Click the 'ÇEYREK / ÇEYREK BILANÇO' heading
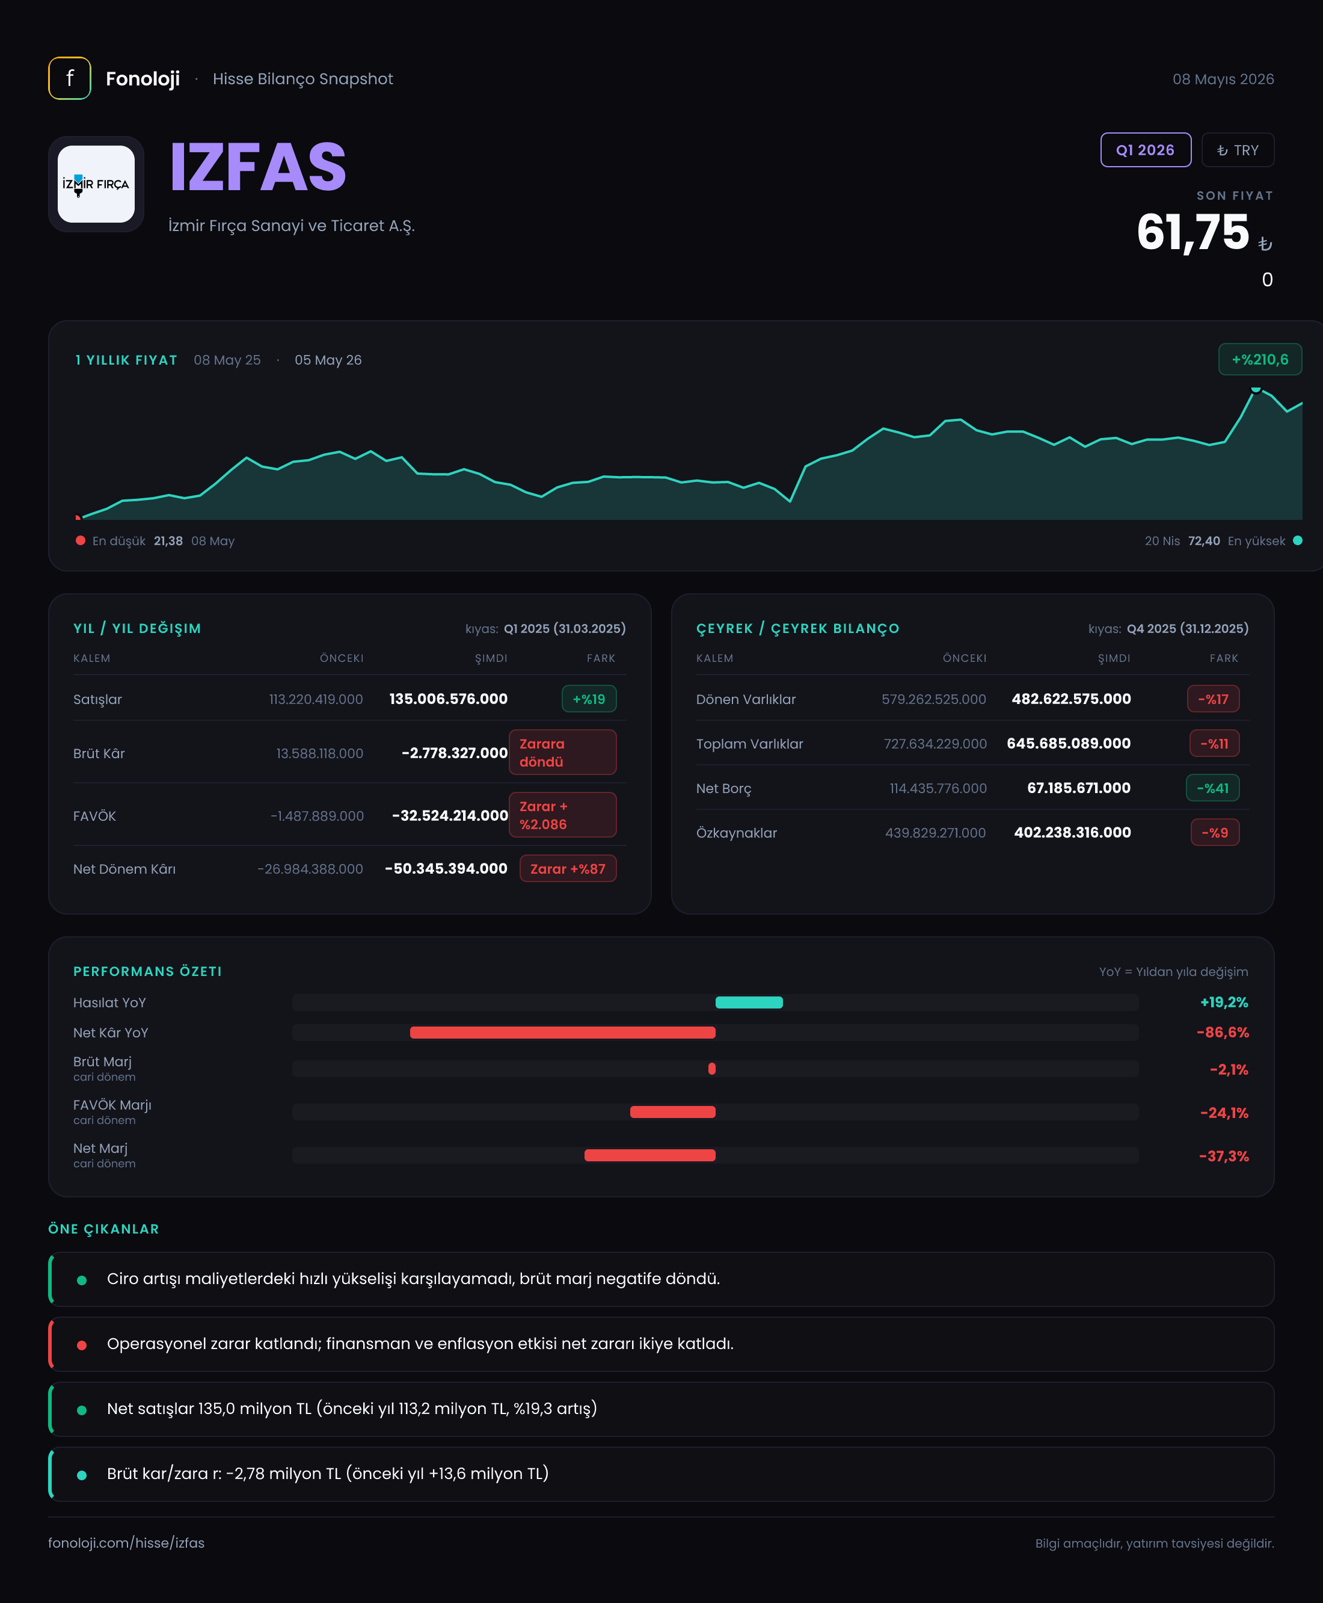The height and width of the screenshot is (1603, 1323). [798, 628]
